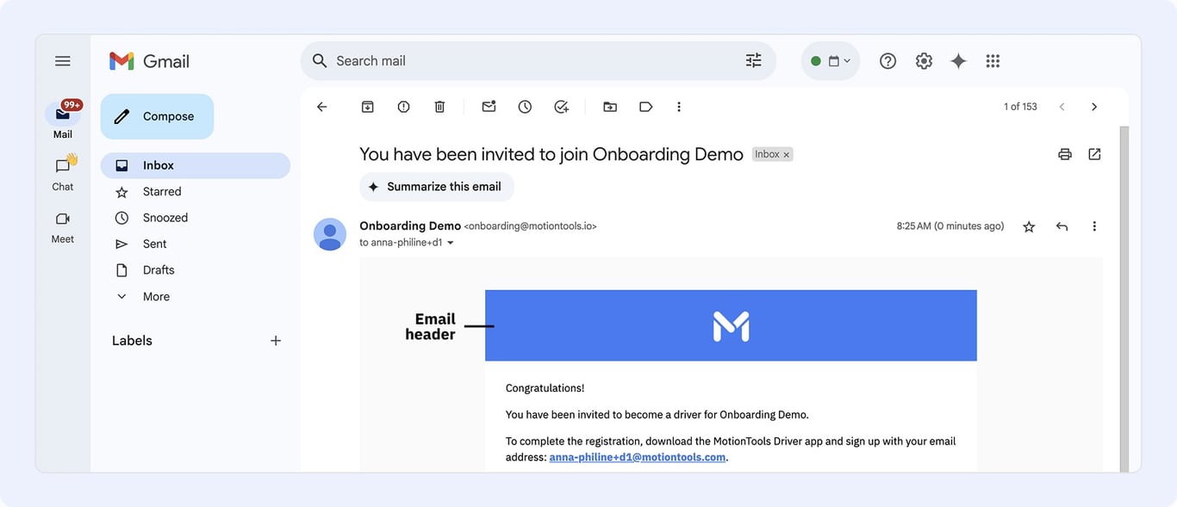This screenshot has height=507, width=1177.
Task: Open the Gemini sparkle icon
Action: [x=958, y=61]
